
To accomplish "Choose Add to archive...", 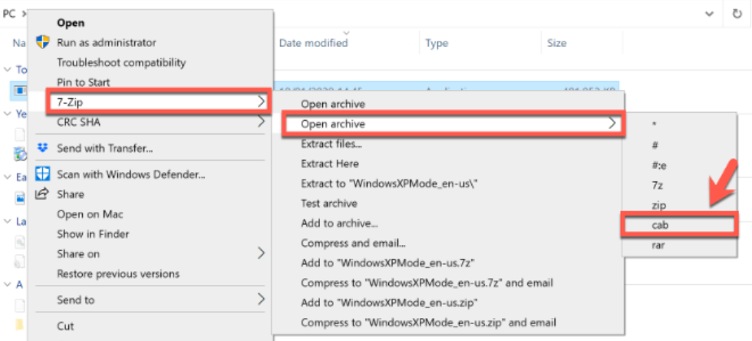I will [339, 223].
